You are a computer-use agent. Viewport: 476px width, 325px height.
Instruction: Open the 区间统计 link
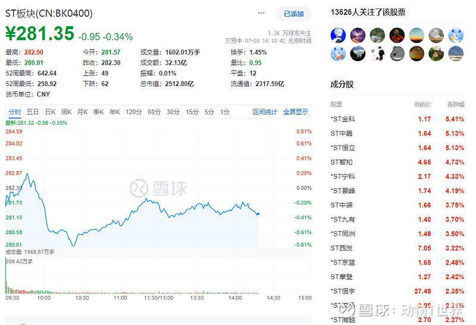click(x=265, y=112)
